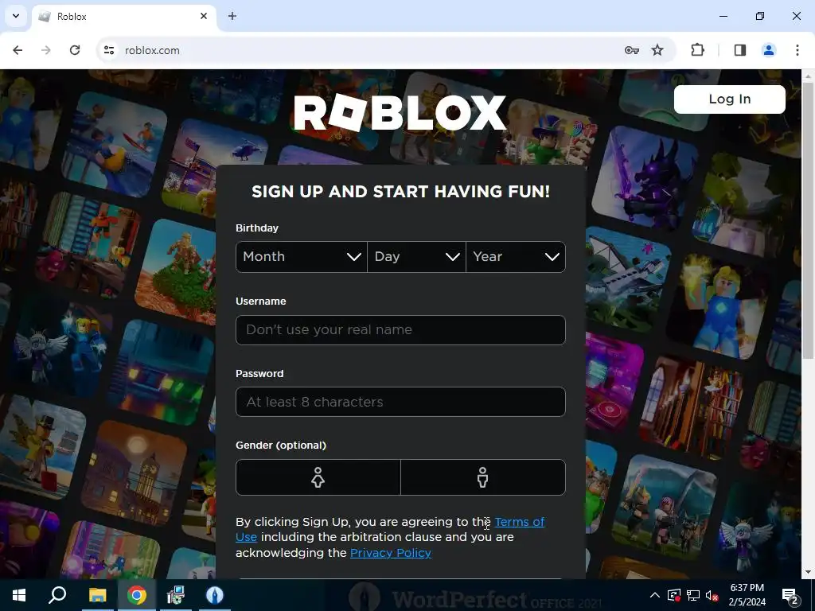815x611 pixels.
Task: Open the notification center icon
Action: pos(790,595)
